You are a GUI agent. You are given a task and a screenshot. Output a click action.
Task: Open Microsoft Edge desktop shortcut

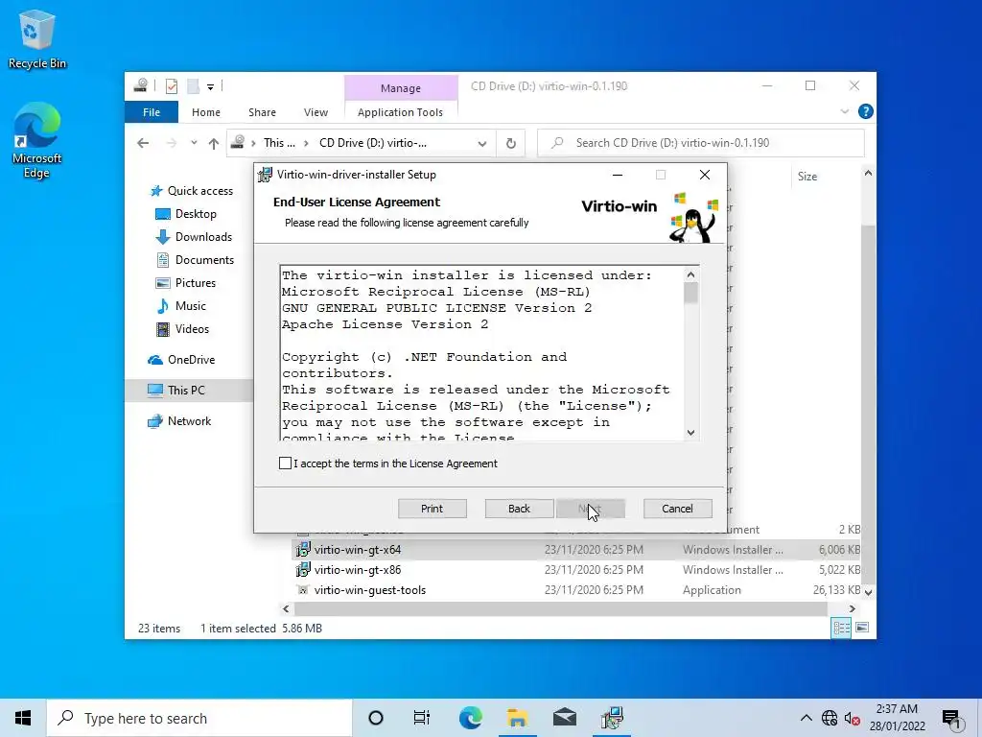click(x=37, y=141)
